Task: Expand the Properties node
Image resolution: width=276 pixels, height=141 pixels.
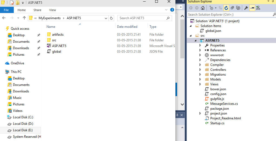Action: [x=200, y=45]
